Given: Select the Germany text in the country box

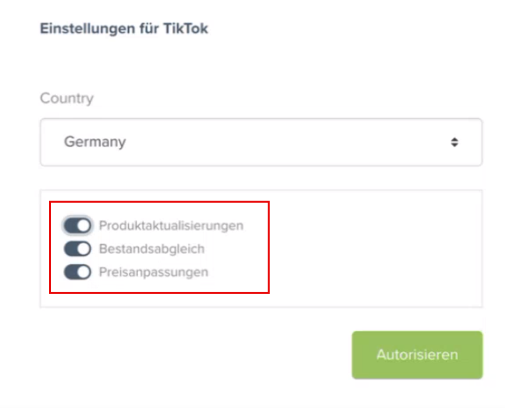Looking at the screenshot, I should (x=95, y=142).
